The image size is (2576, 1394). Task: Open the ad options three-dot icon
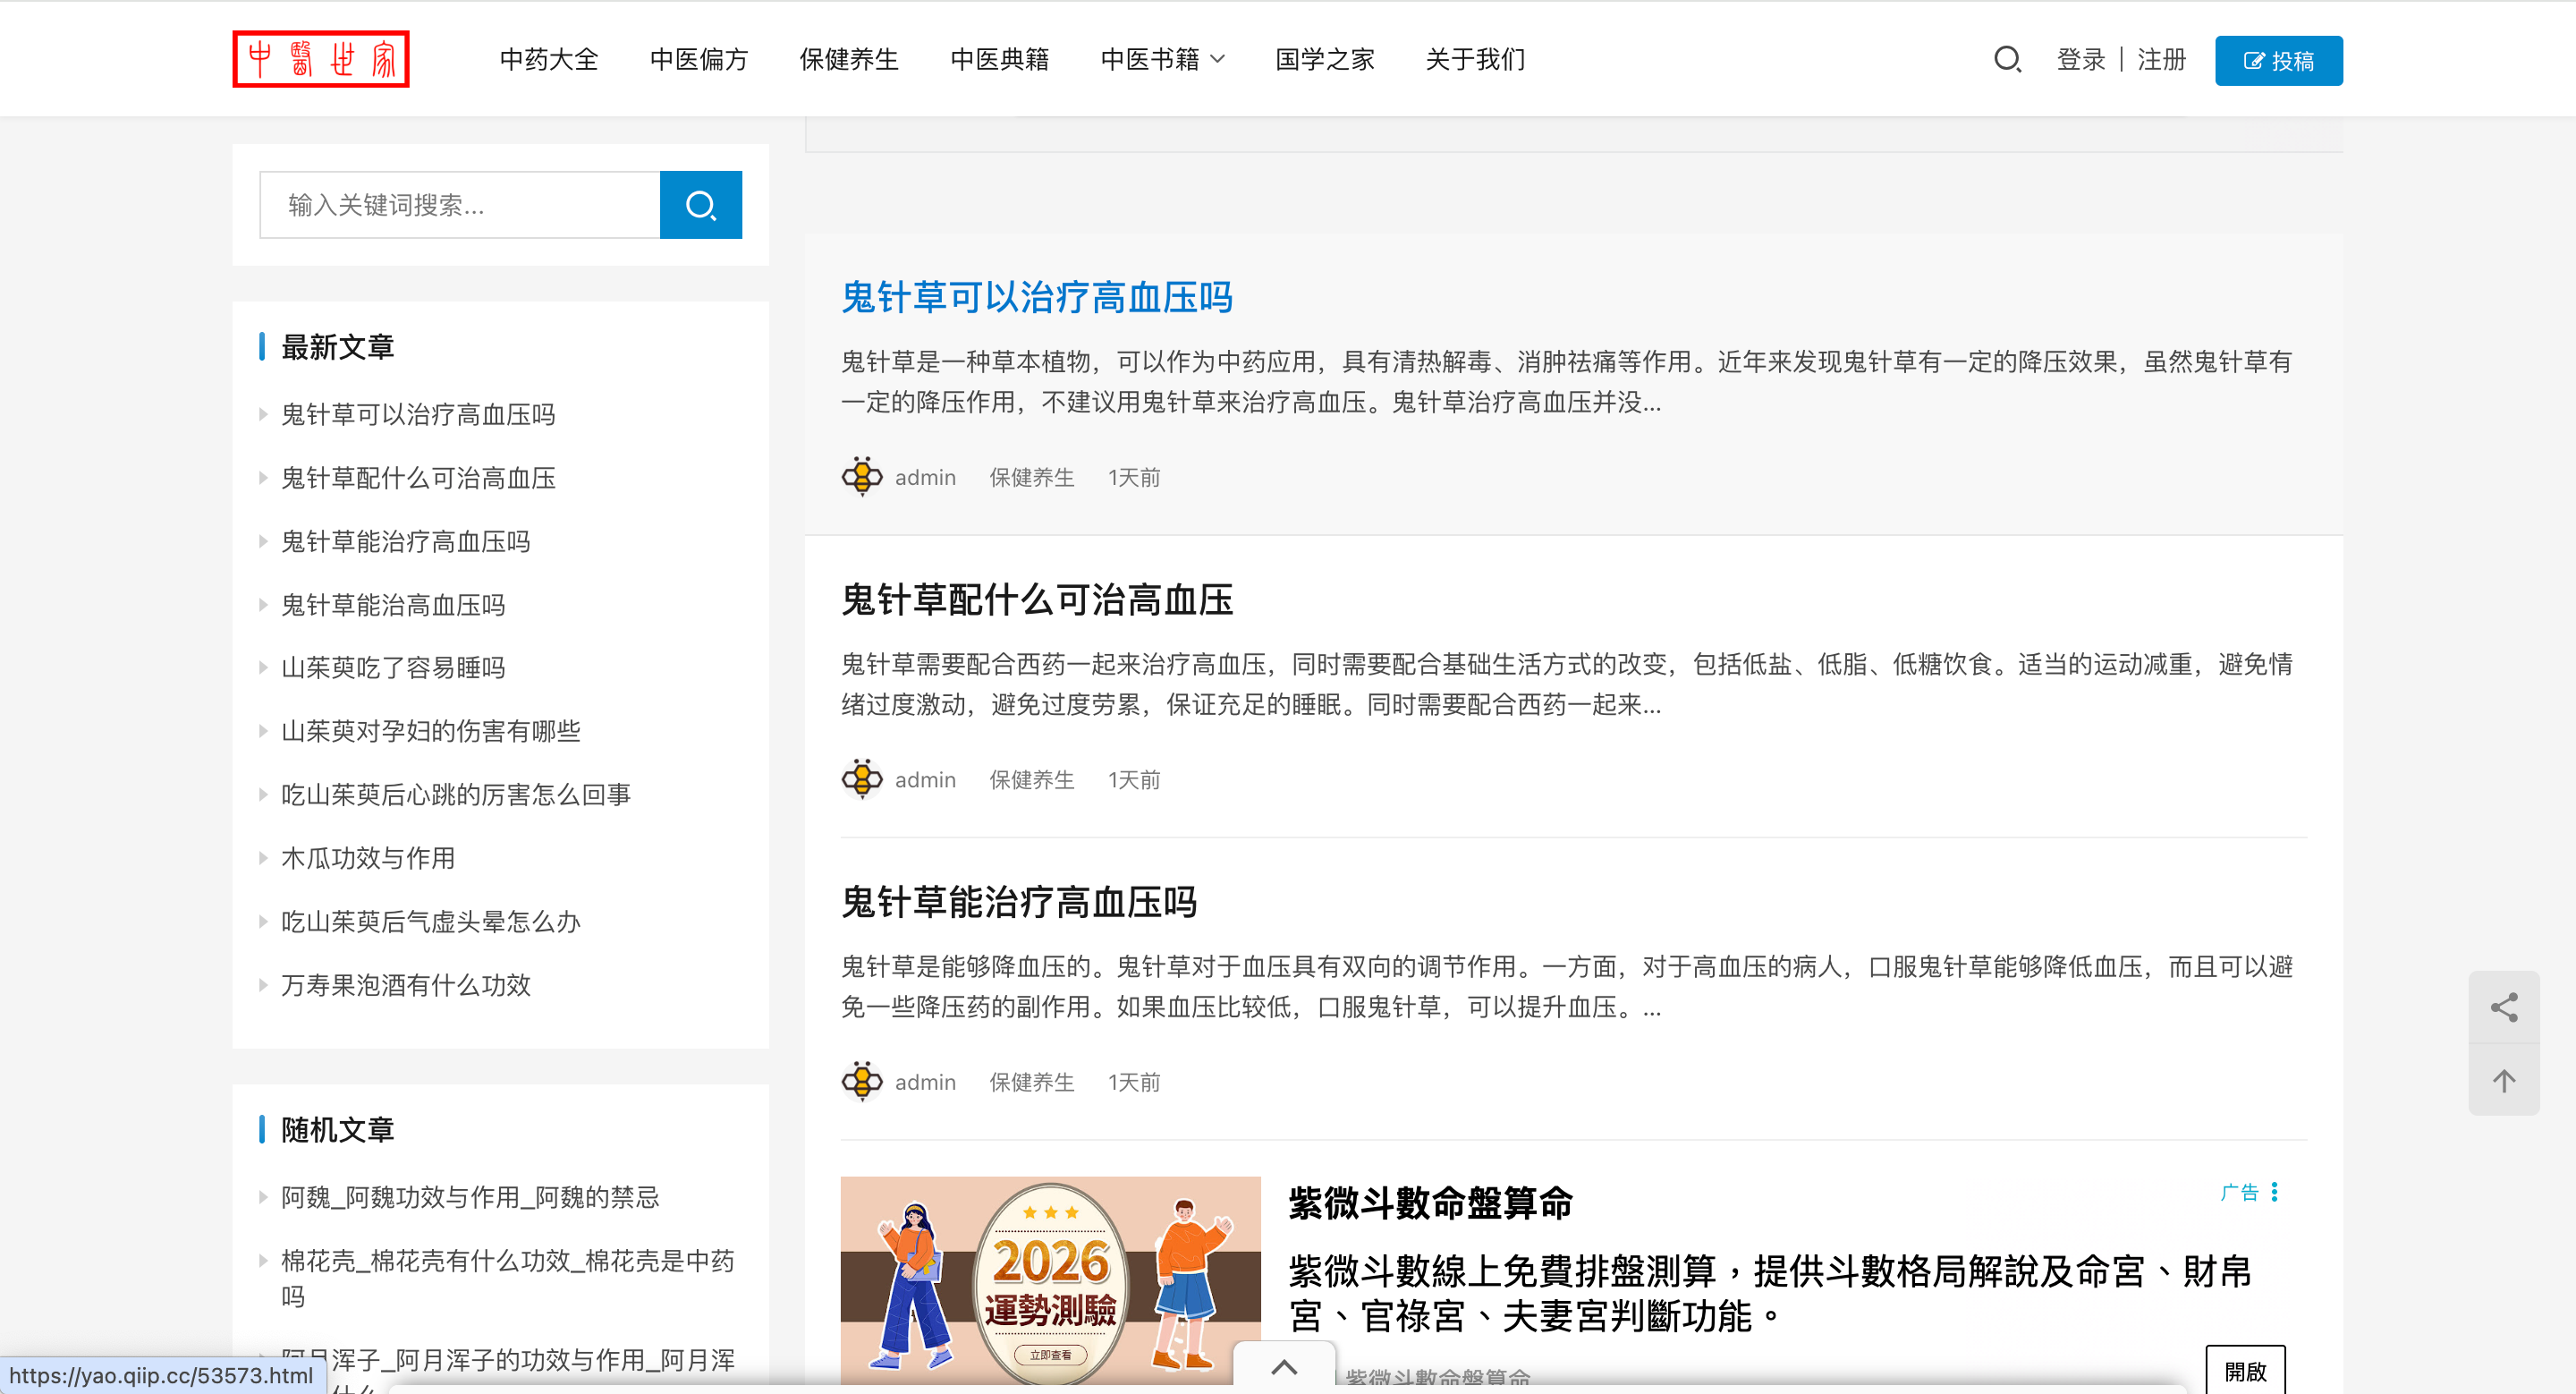click(x=2274, y=1192)
